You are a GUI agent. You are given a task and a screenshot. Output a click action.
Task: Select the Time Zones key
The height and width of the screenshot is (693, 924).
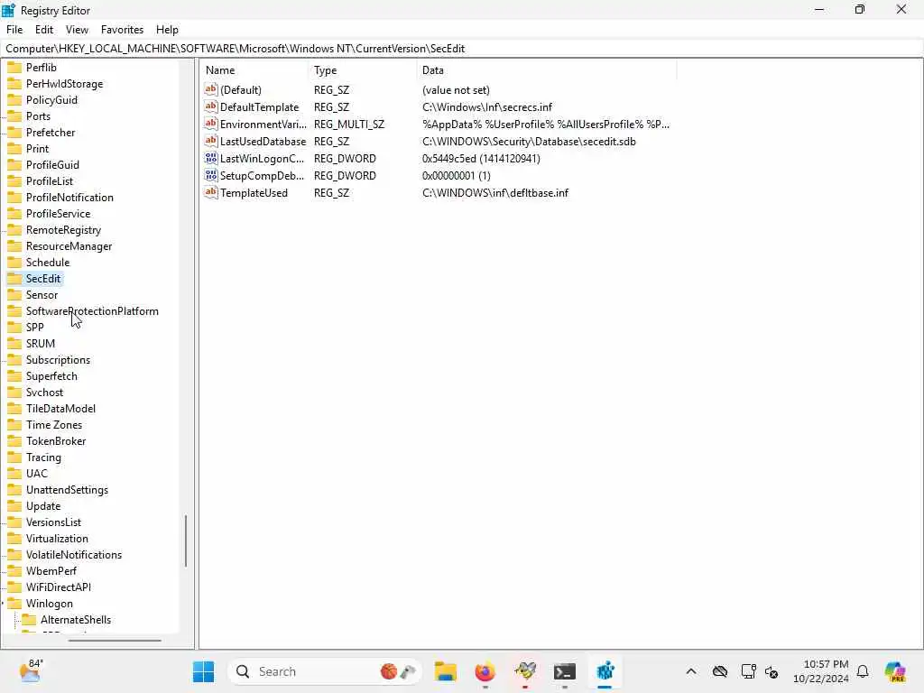54,425
